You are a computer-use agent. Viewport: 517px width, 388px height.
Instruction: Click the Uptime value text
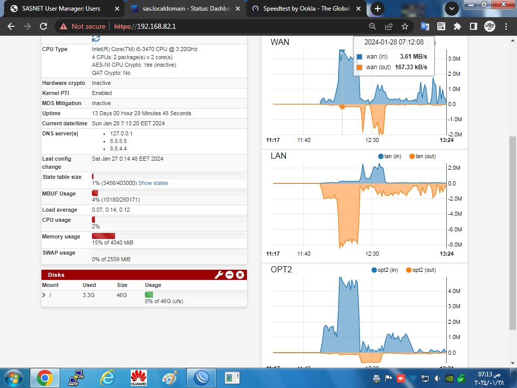point(141,113)
